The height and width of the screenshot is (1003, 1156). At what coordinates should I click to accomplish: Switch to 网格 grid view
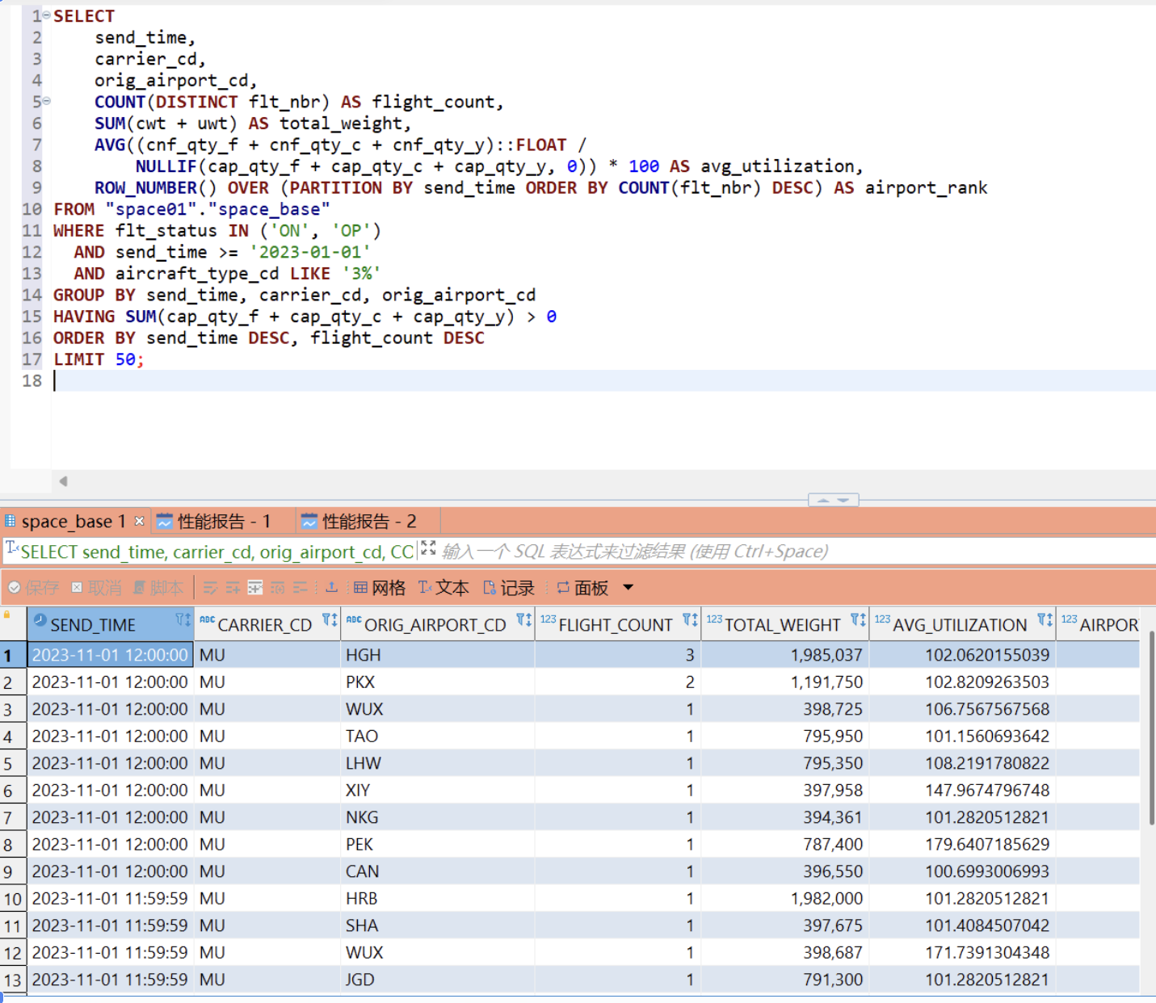click(380, 588)
